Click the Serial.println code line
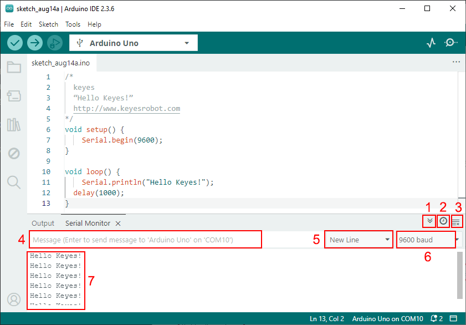The image size is (466, 325). (148, 182)
